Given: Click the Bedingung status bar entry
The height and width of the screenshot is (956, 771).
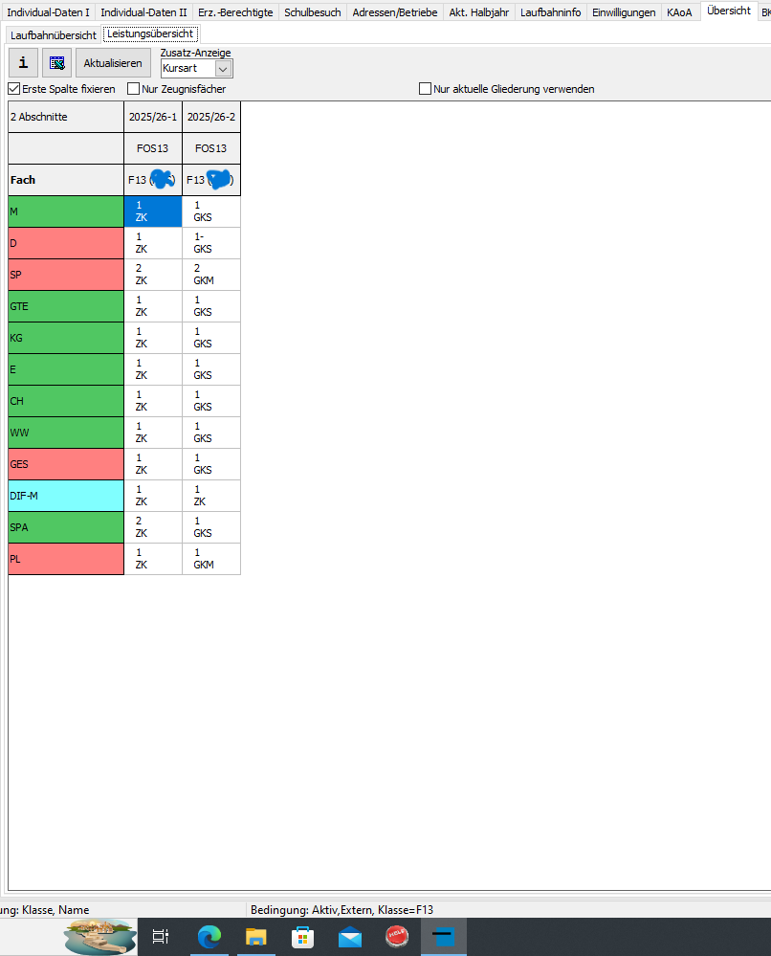Looking at the screenshot, I should (x=341, y=910).
